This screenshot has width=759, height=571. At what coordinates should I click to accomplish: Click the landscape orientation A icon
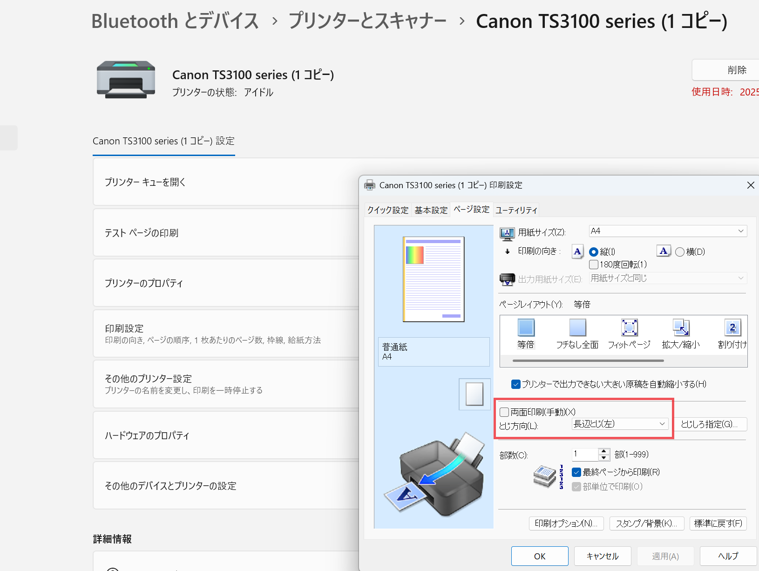click(664, 252)
